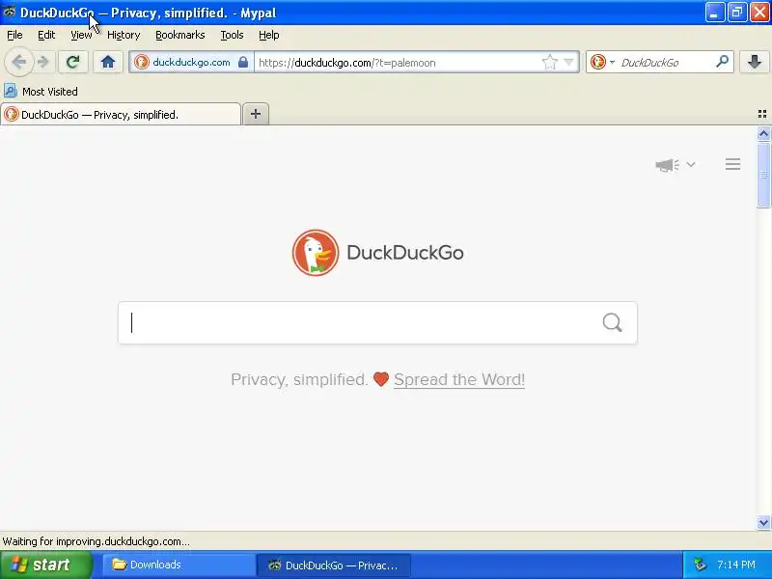Viewport: 772px width, 579px height.
Task: Click the DuckDuckGo taskbar button
Action: pos(333,565)
